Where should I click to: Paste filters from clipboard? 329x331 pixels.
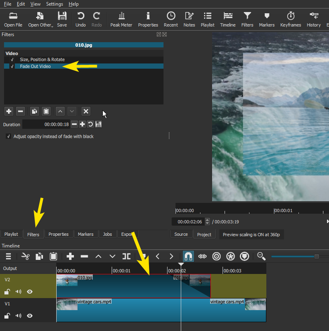coord(46,111)
